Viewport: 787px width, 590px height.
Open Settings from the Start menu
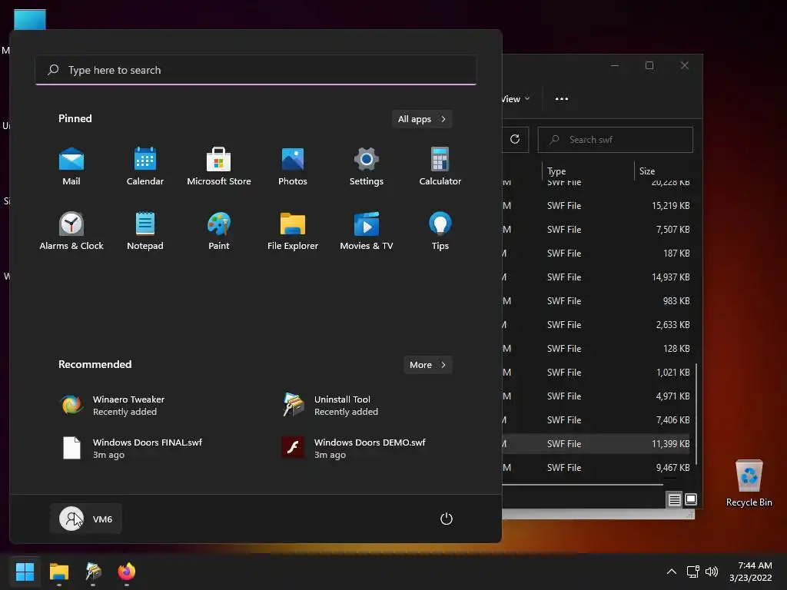(367, 167)
